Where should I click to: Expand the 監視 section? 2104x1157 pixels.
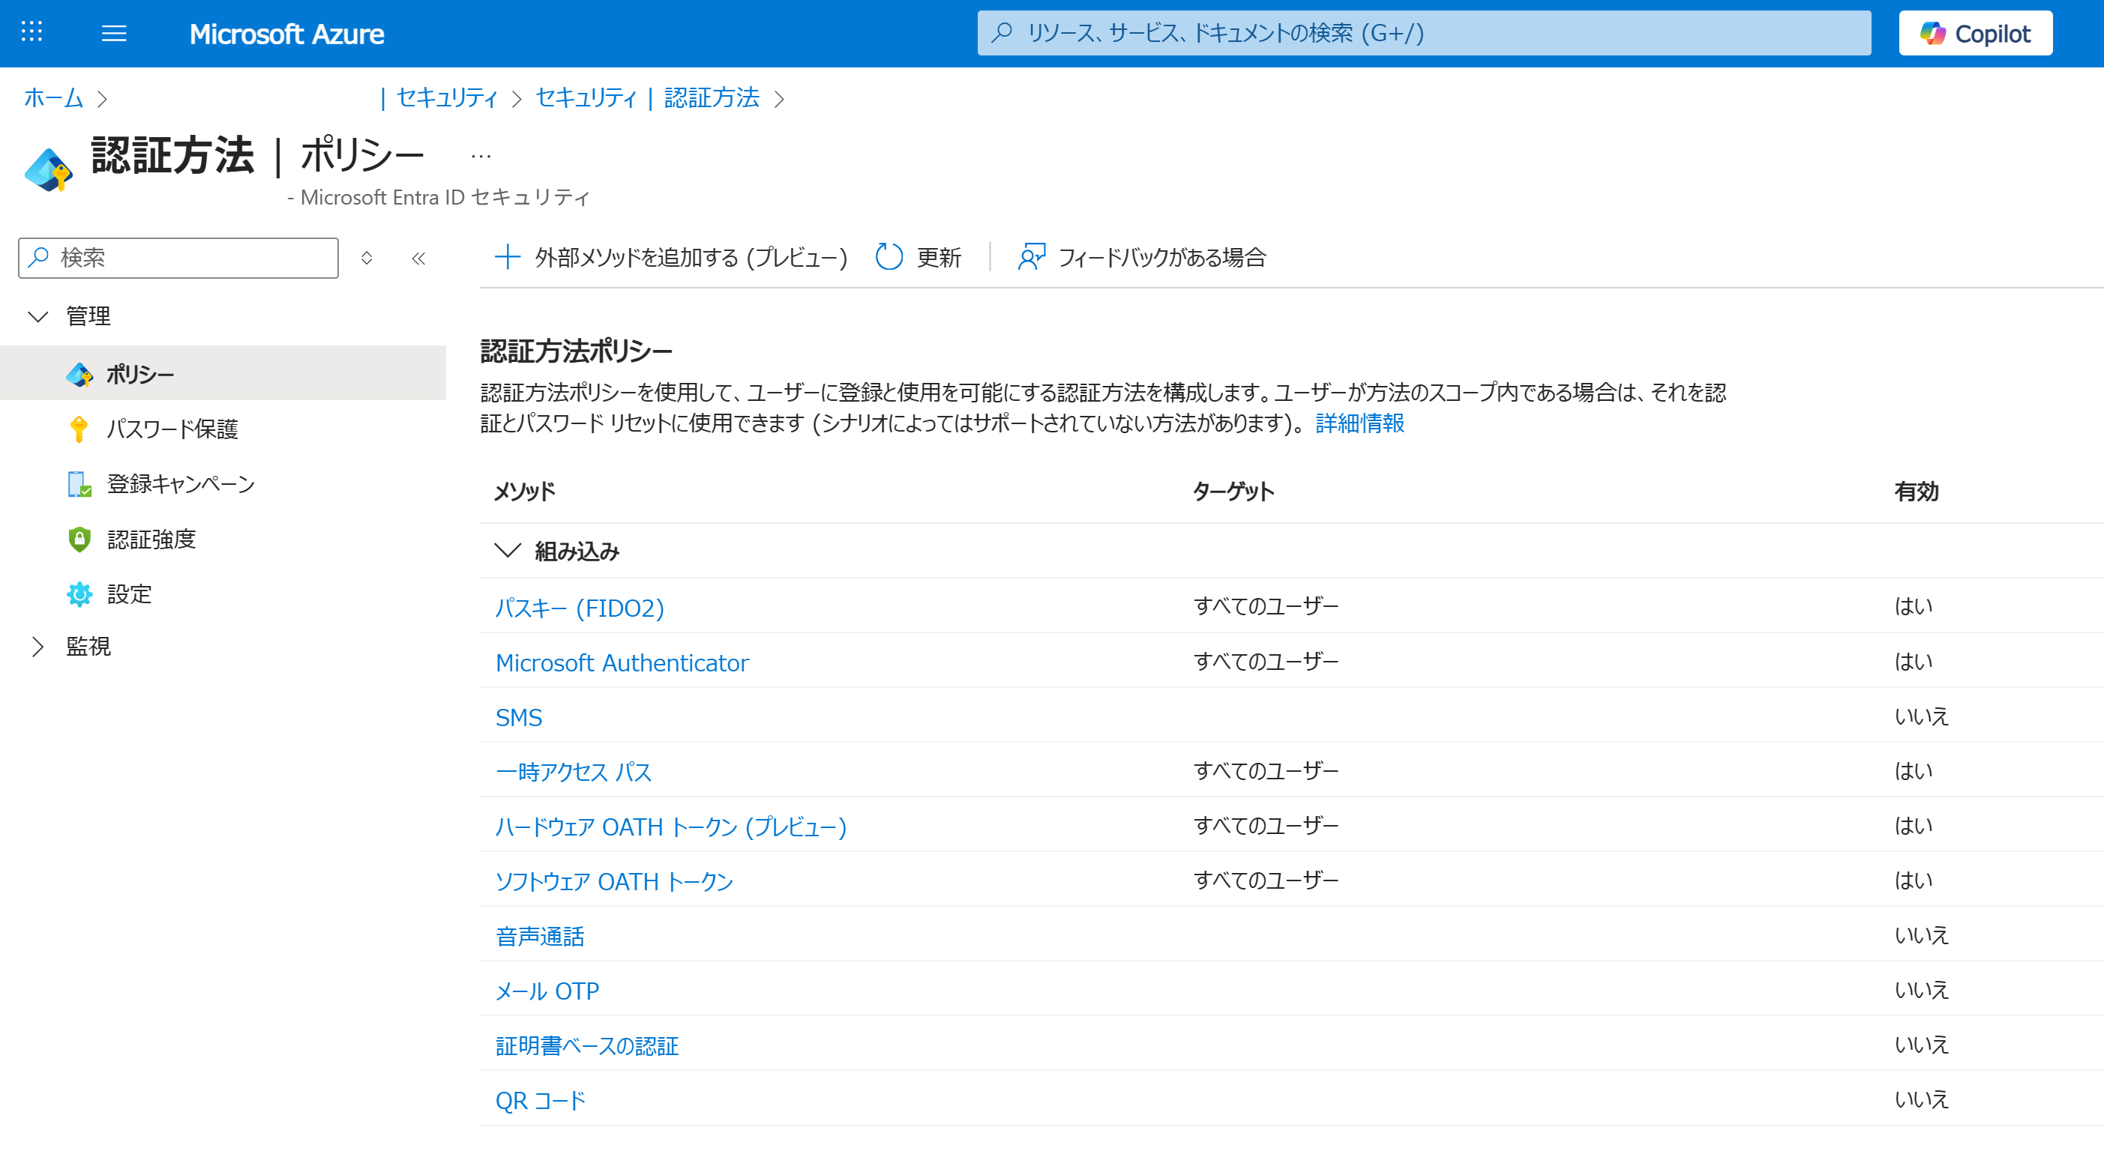pyautogui.click(x=38, y=647)
